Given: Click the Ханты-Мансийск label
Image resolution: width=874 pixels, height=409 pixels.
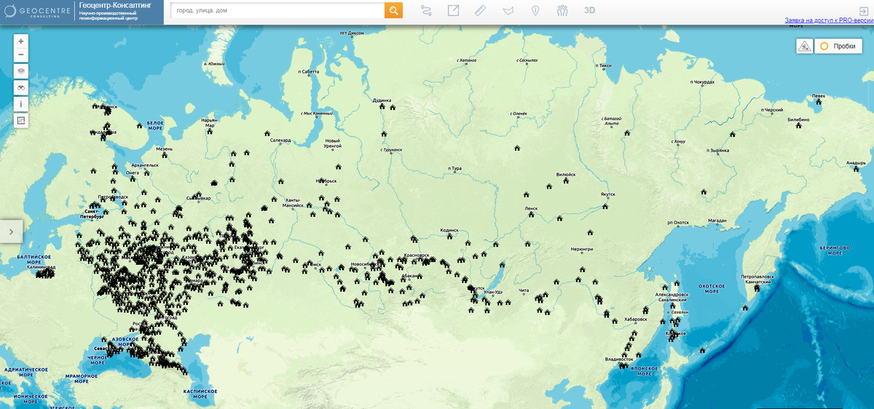Looking at the screenshot, I should click(293, 202).
